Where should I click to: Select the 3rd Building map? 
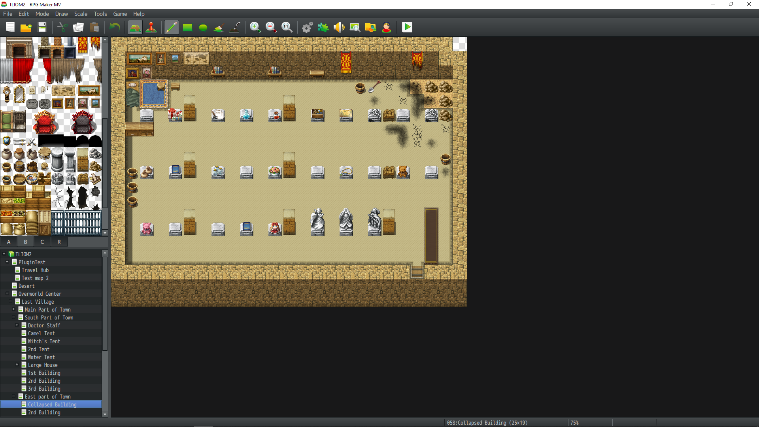point(44,389)
